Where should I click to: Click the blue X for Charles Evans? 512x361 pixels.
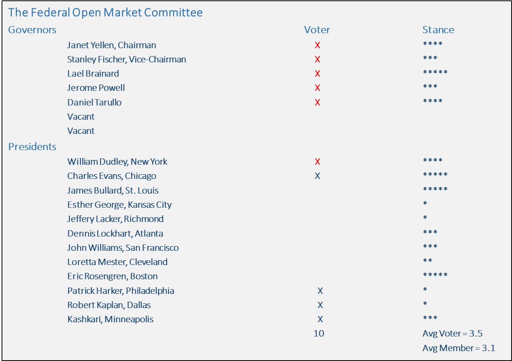click(x=317, y=176)
